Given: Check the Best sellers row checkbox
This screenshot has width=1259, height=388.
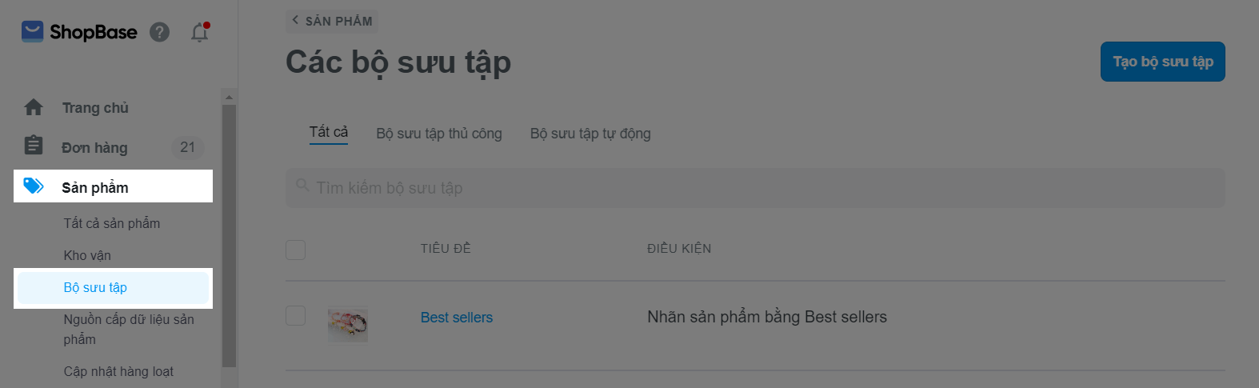Looking at the screenshot, I should tap(296, 315).
